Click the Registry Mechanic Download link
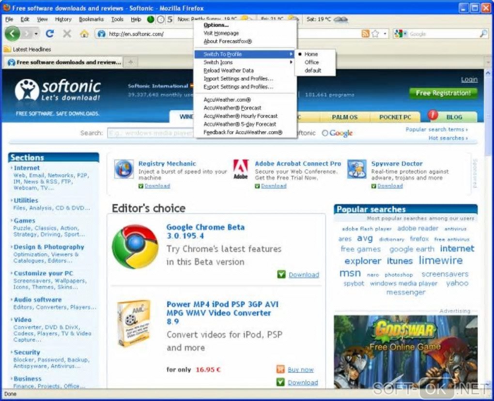This screenshot has height=401, width=494. (x=157, y=186)
